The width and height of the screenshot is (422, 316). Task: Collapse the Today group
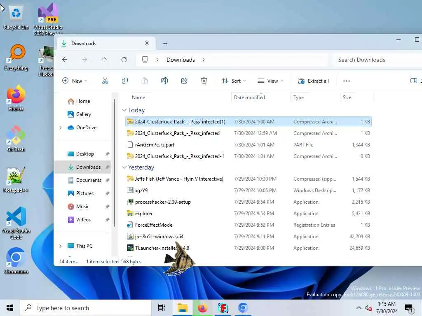coord(124,110)
